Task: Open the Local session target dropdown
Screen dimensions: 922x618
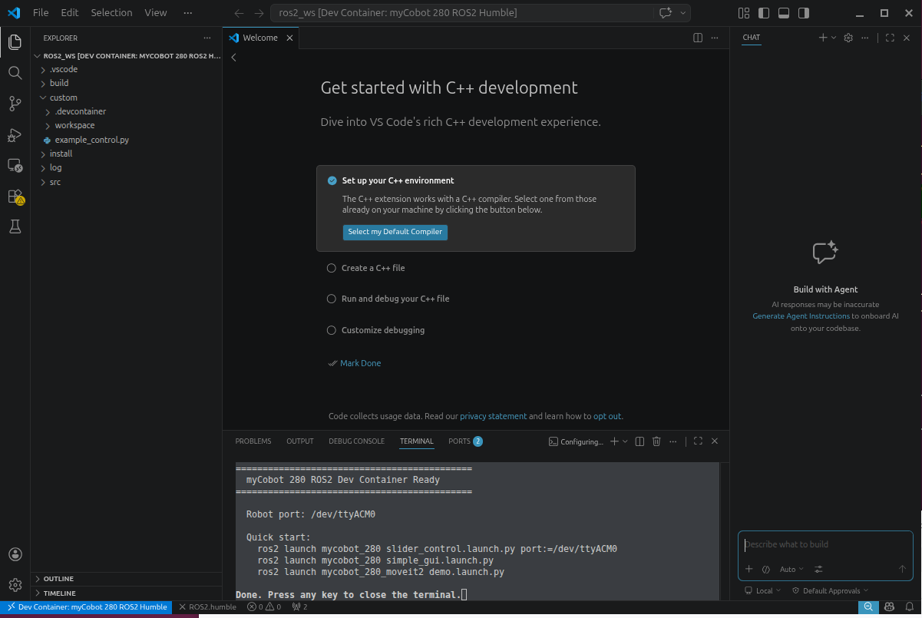Action: 763,590
